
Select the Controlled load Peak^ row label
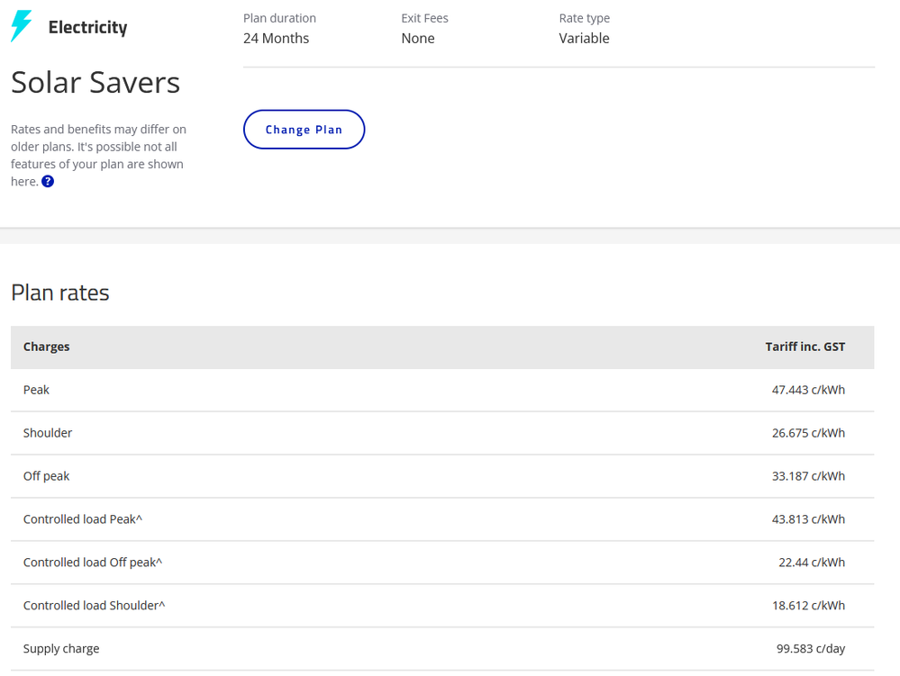(83, 519)
